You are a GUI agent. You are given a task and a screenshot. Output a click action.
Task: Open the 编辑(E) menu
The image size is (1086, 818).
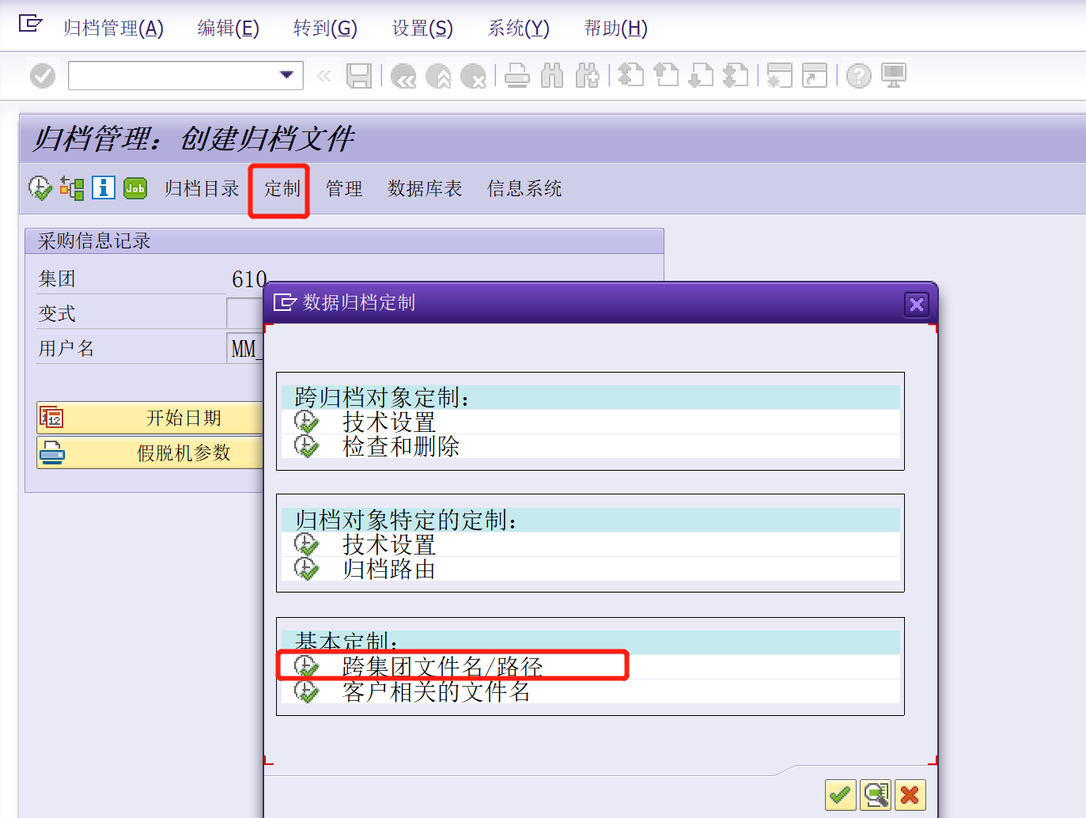coord(228,28)
